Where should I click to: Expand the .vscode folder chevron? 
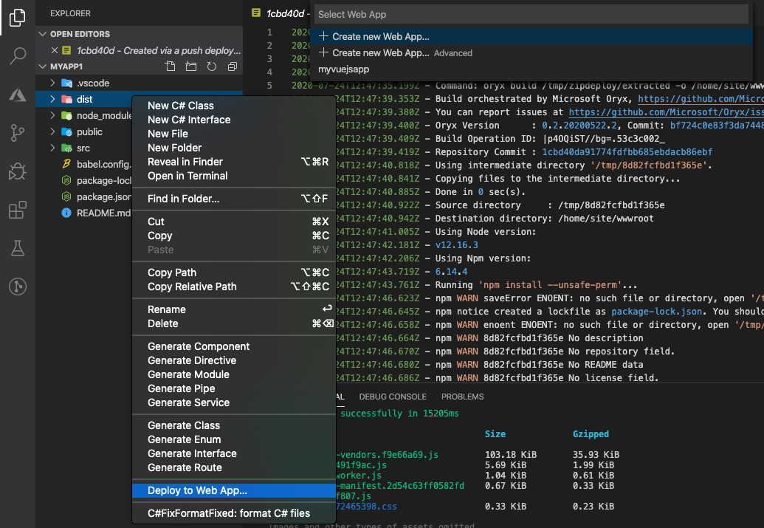tap(52, 83)
